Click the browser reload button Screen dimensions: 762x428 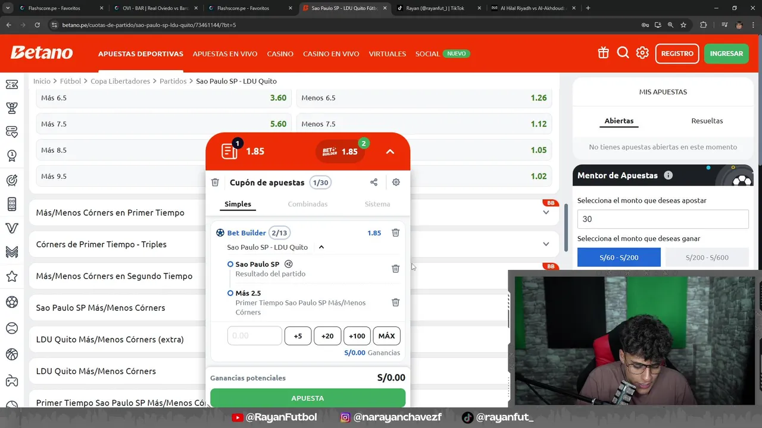pos(37,25)
